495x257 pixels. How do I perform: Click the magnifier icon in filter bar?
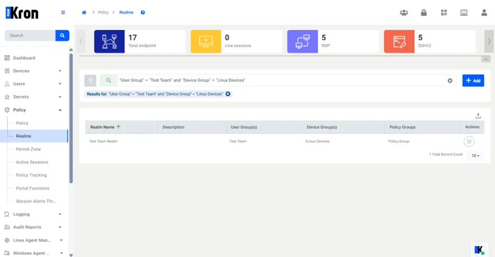click(x=108, y=81)
